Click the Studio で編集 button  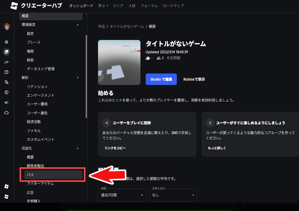tap(161, 79)
